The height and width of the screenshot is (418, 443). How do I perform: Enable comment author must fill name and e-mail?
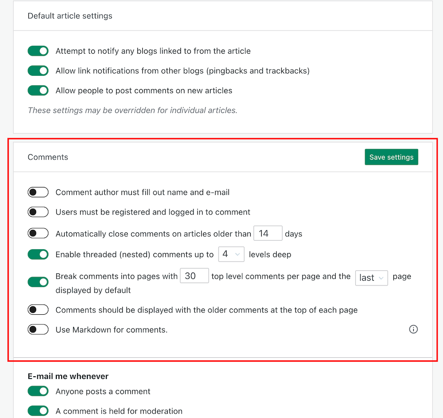point(38,192)
